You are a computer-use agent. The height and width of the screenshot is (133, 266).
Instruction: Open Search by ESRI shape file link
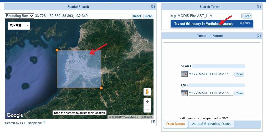click(23, 123)
